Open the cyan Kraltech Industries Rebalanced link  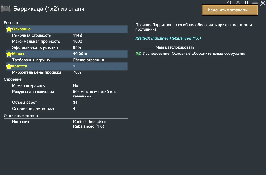click(168, 38)
